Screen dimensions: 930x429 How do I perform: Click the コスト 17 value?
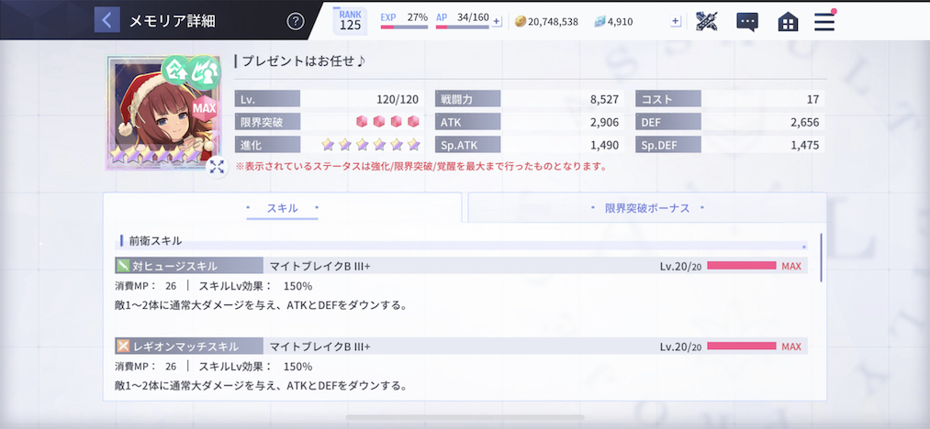(x=812, y=99)
